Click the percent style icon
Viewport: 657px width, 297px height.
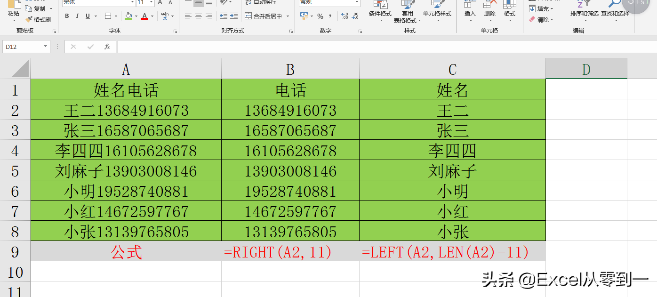point(320,16)
